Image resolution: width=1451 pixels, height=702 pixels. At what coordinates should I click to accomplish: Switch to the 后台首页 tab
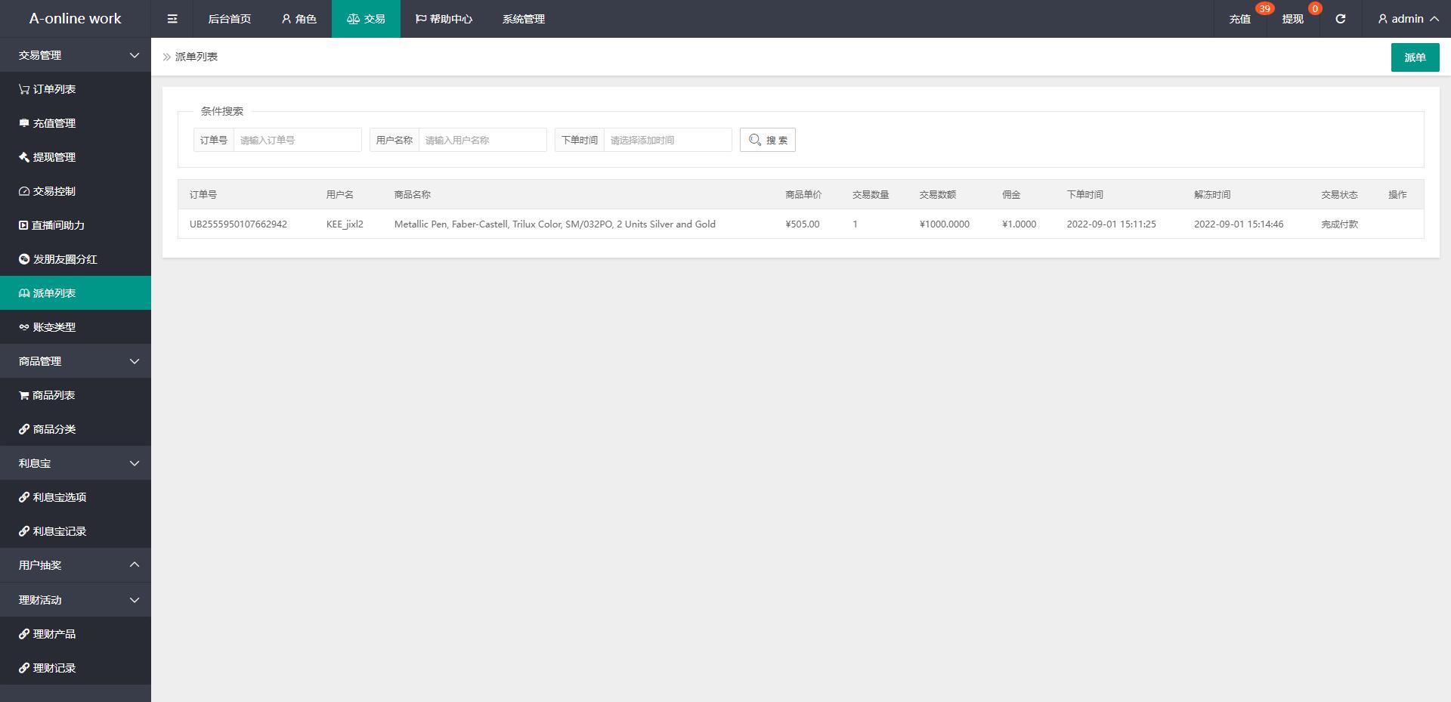tap(229, 19)
